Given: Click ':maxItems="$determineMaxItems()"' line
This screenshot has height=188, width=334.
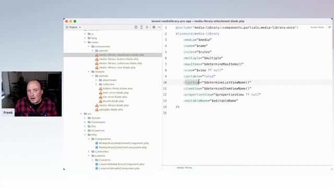Looking at the screenshot, I should [213, 64].
